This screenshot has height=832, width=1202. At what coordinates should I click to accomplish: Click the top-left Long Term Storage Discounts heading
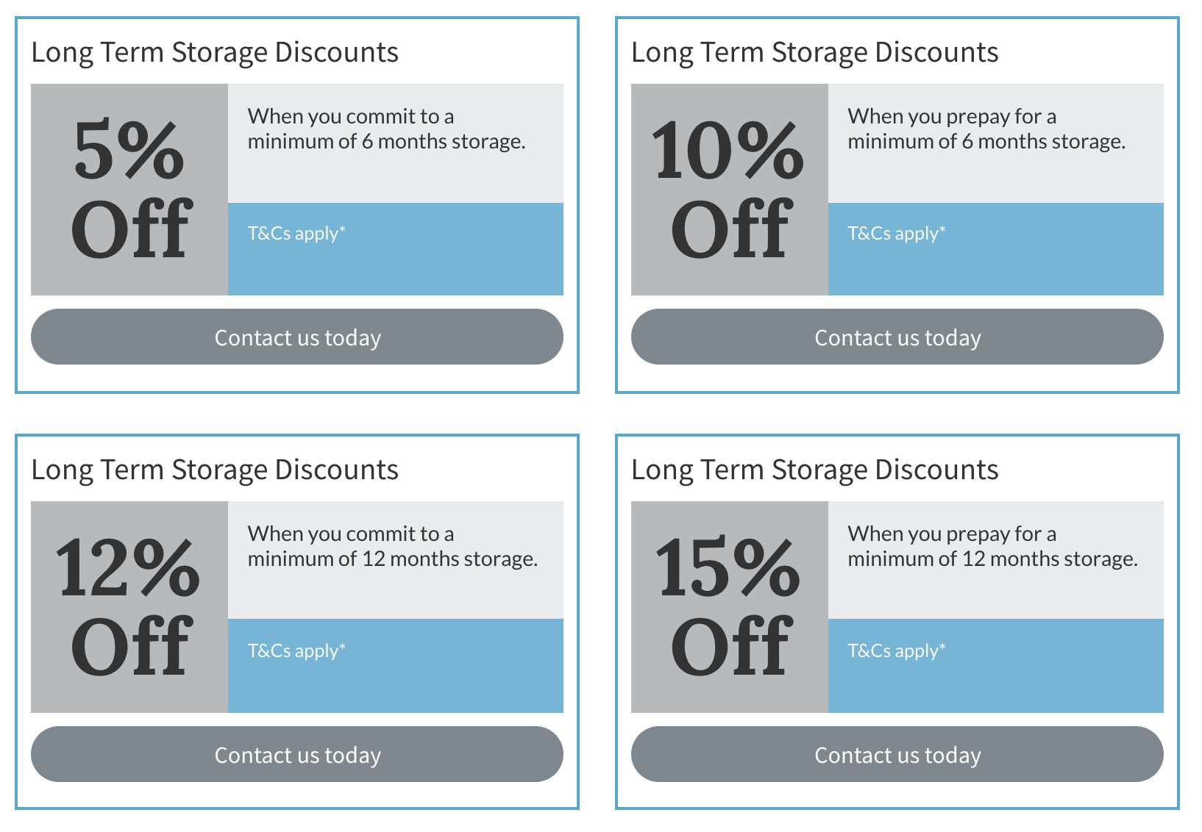215,53
